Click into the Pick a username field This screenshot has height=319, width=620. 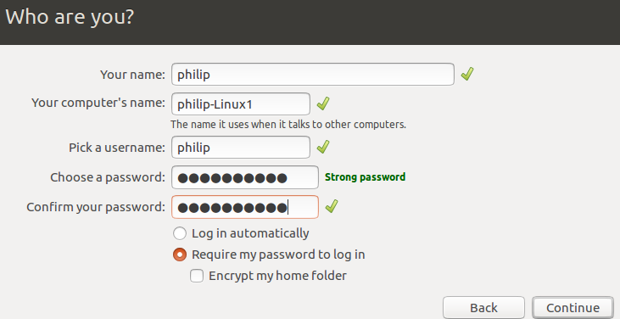(241, 147)
